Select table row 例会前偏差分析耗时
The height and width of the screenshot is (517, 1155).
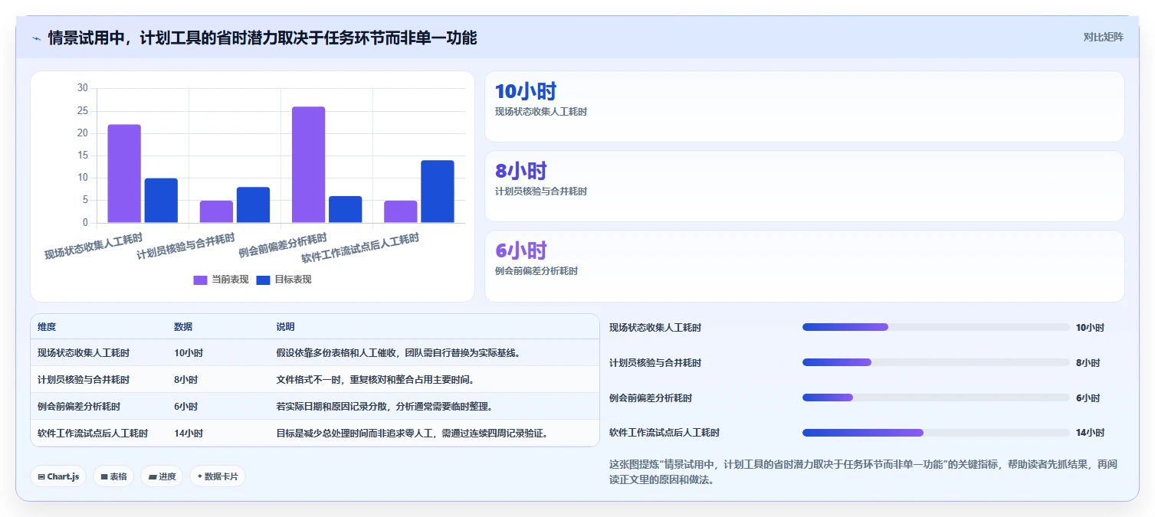[x=315, y=407]
